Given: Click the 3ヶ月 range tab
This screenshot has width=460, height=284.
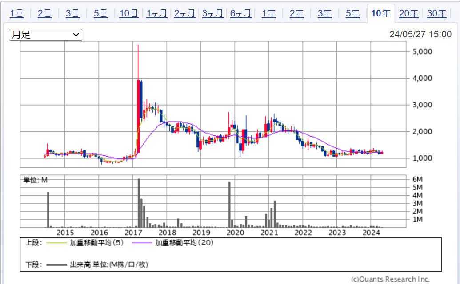Looking at the screenshot, I should click(x=213, y=13).
